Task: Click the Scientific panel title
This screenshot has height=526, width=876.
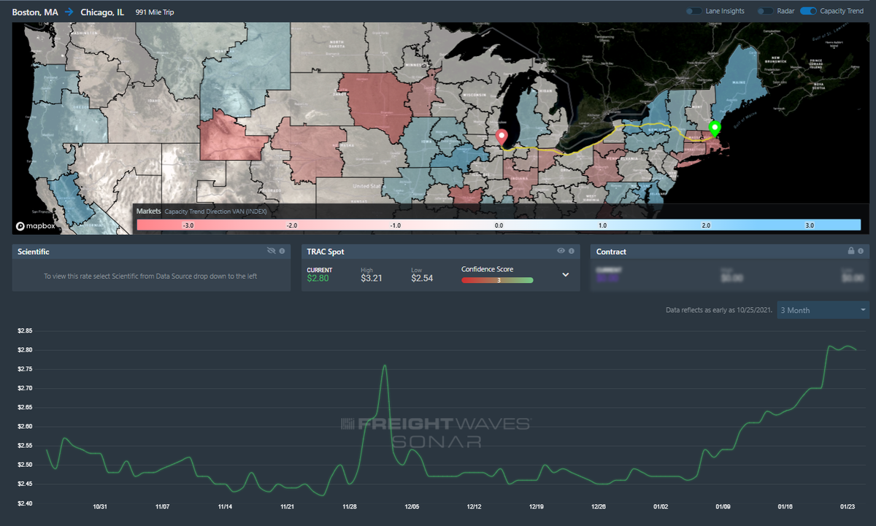Action: pyautogui.click(x=34, y=252)
